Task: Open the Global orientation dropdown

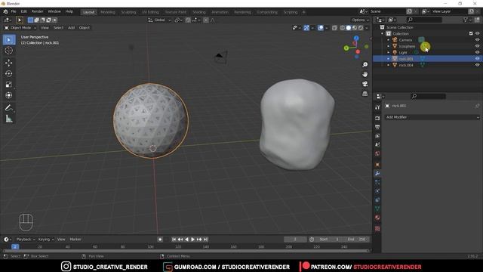Action: 159,20
